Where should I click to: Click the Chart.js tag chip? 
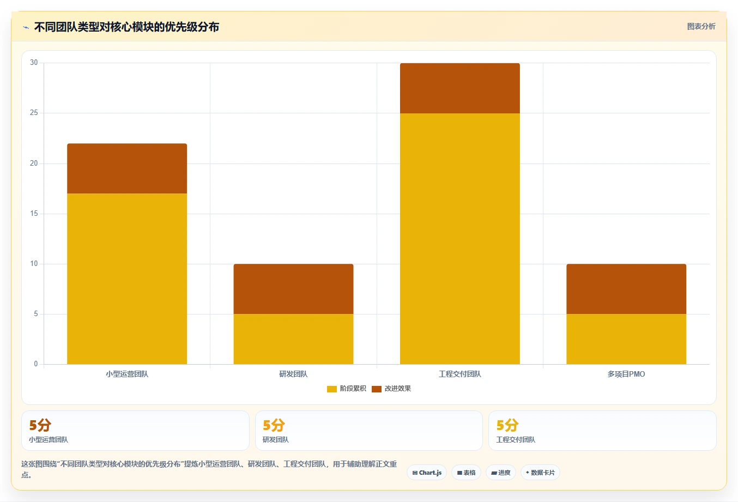[427, 473]
